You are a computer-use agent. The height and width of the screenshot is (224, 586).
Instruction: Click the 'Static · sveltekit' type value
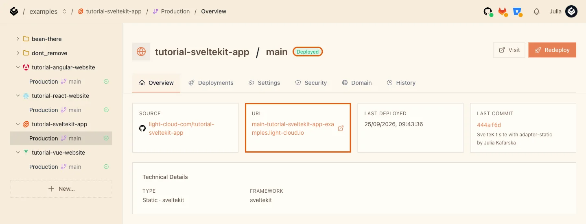pyautogui.click(x=163, y=200)
